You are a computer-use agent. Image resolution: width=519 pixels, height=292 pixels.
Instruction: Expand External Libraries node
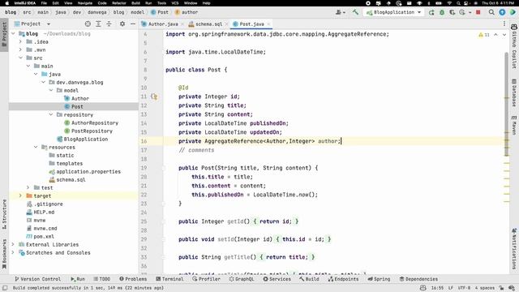point(13,245)
